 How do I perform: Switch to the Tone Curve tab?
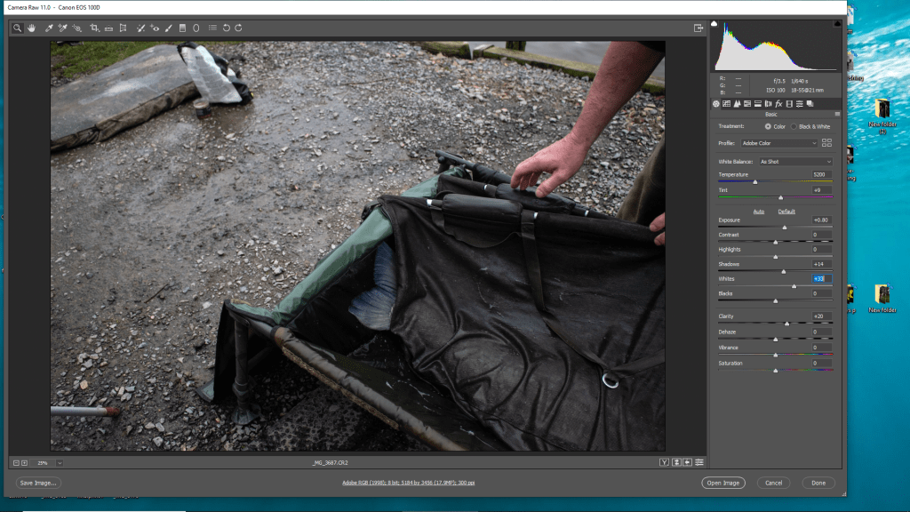click(727, 104)
